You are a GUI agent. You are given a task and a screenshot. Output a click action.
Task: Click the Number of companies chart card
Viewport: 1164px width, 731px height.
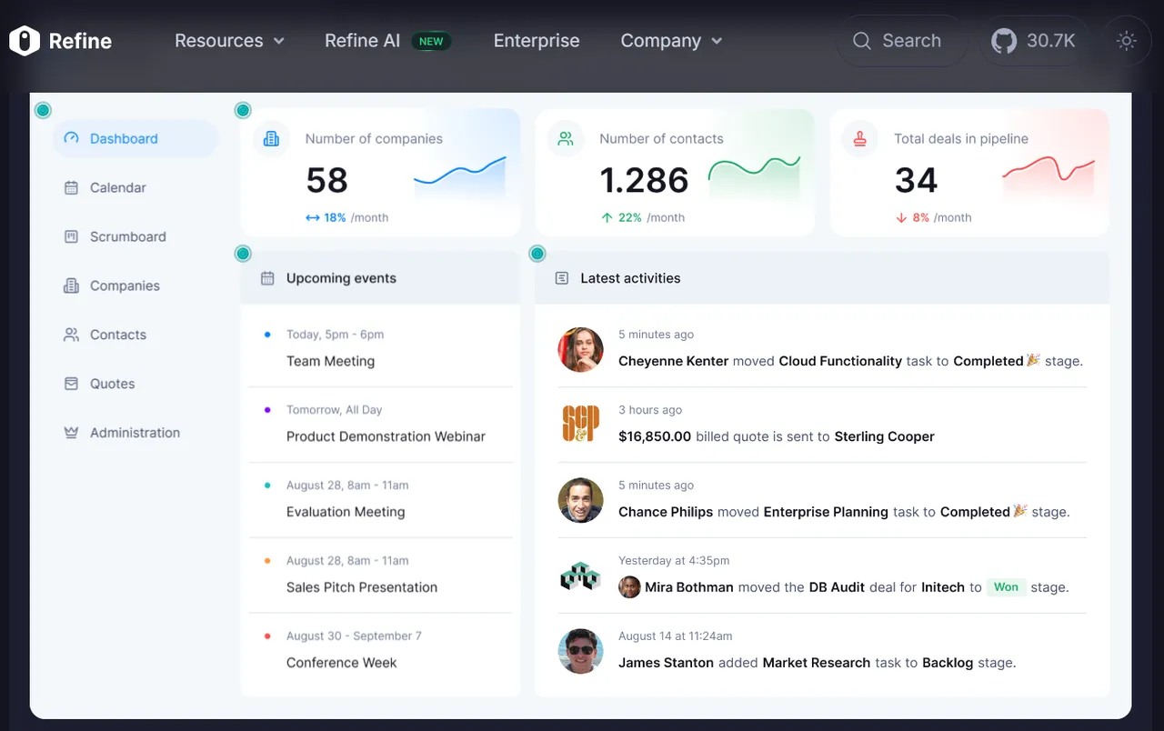380,173
